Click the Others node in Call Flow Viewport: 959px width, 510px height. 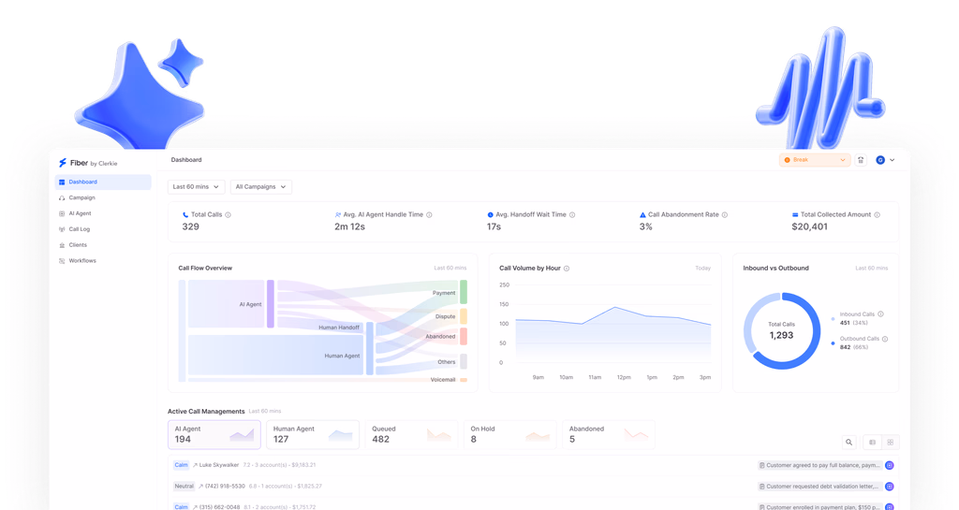463,361
